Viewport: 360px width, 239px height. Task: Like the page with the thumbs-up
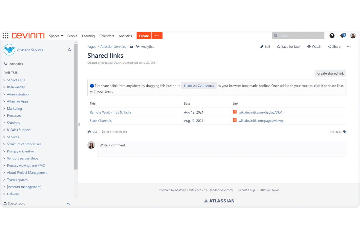pyautogui.click(x=89, y=131)
